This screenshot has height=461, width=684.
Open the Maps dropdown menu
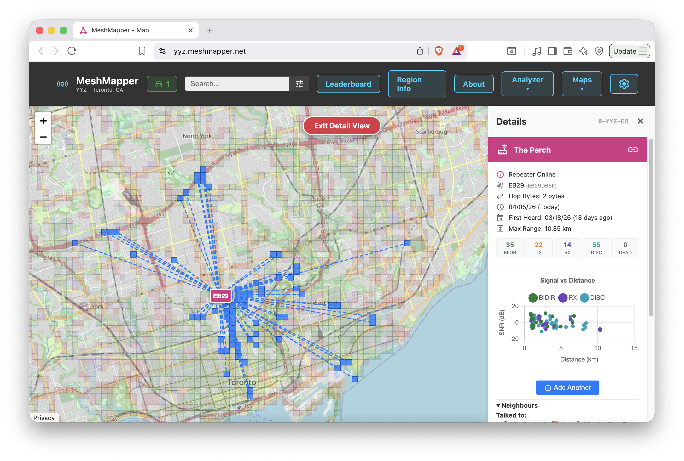pos(581,84)
